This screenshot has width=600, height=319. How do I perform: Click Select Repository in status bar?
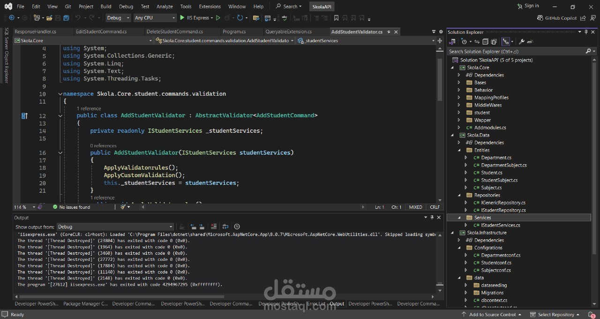(x=555, y=315)
